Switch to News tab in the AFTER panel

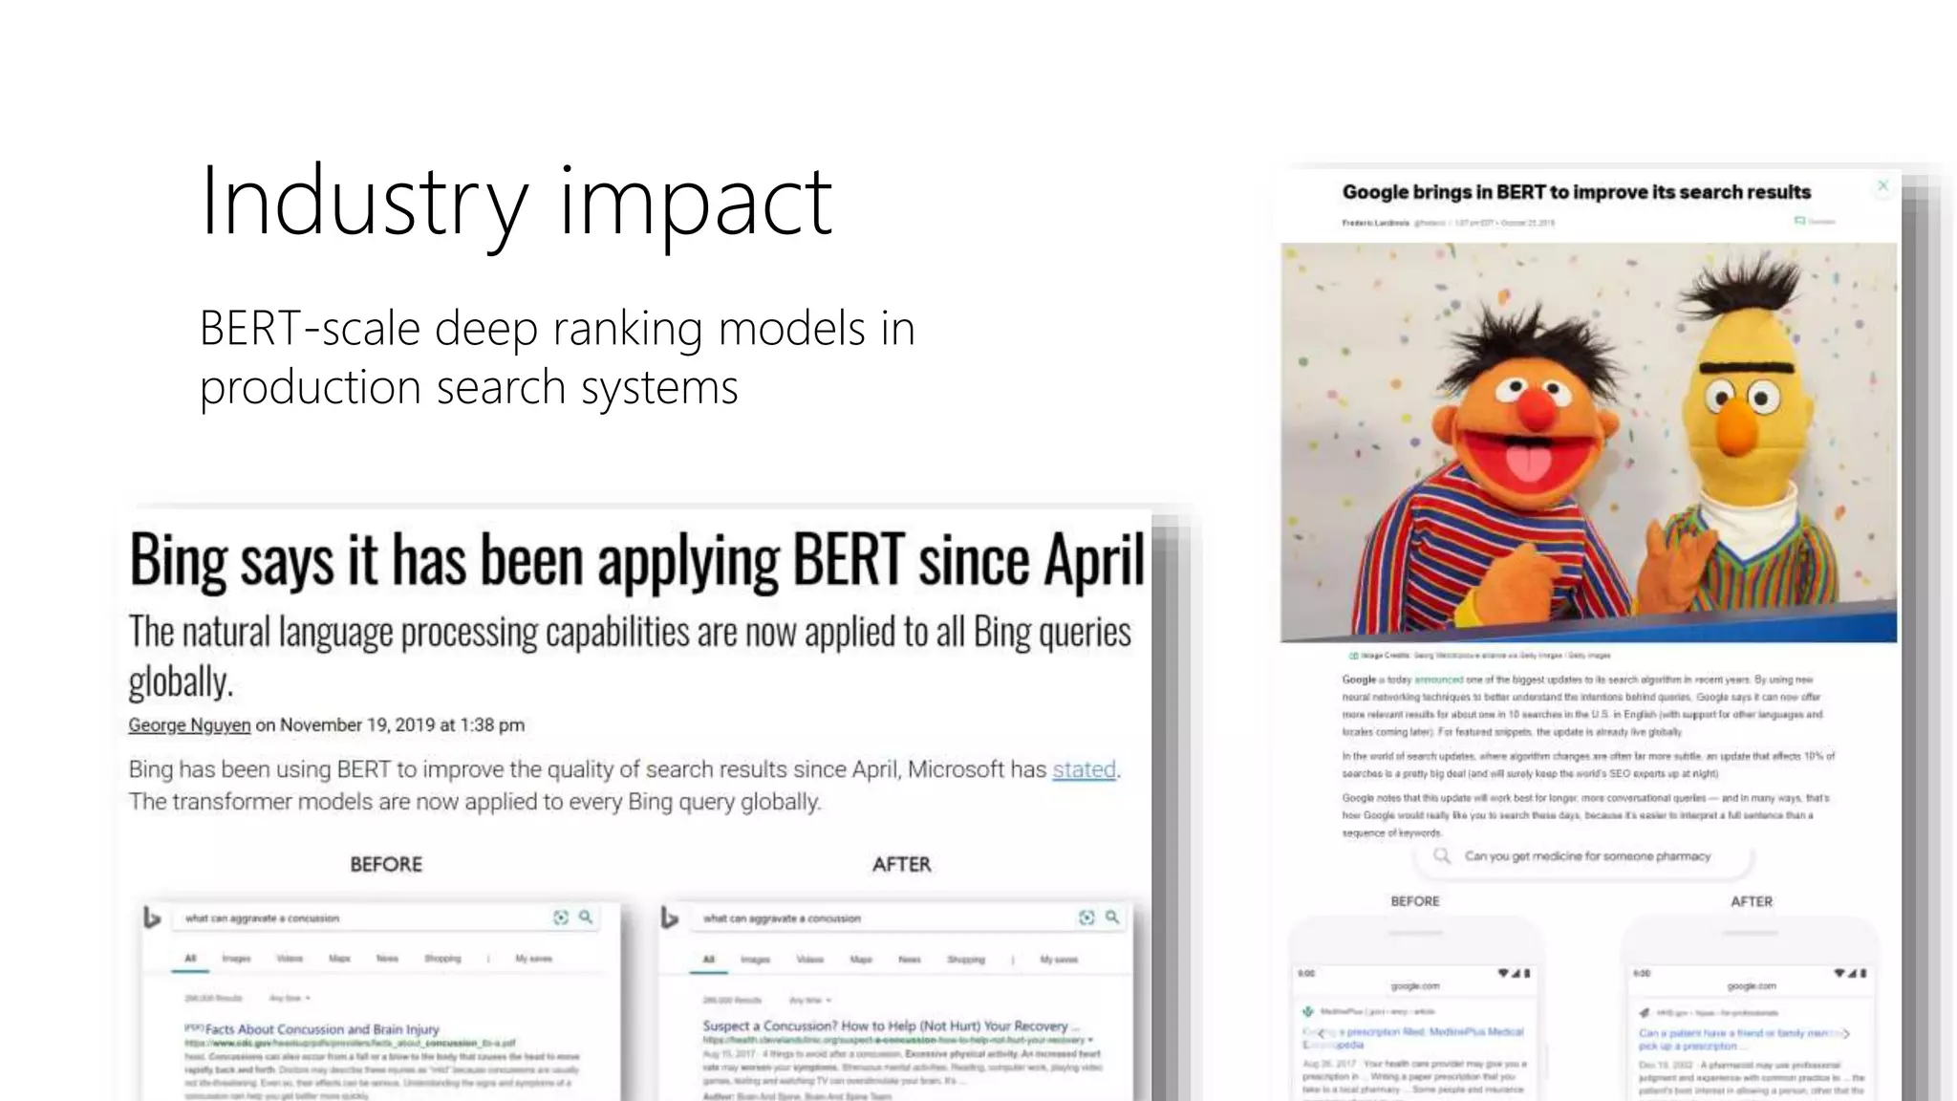tap(910, 959)
